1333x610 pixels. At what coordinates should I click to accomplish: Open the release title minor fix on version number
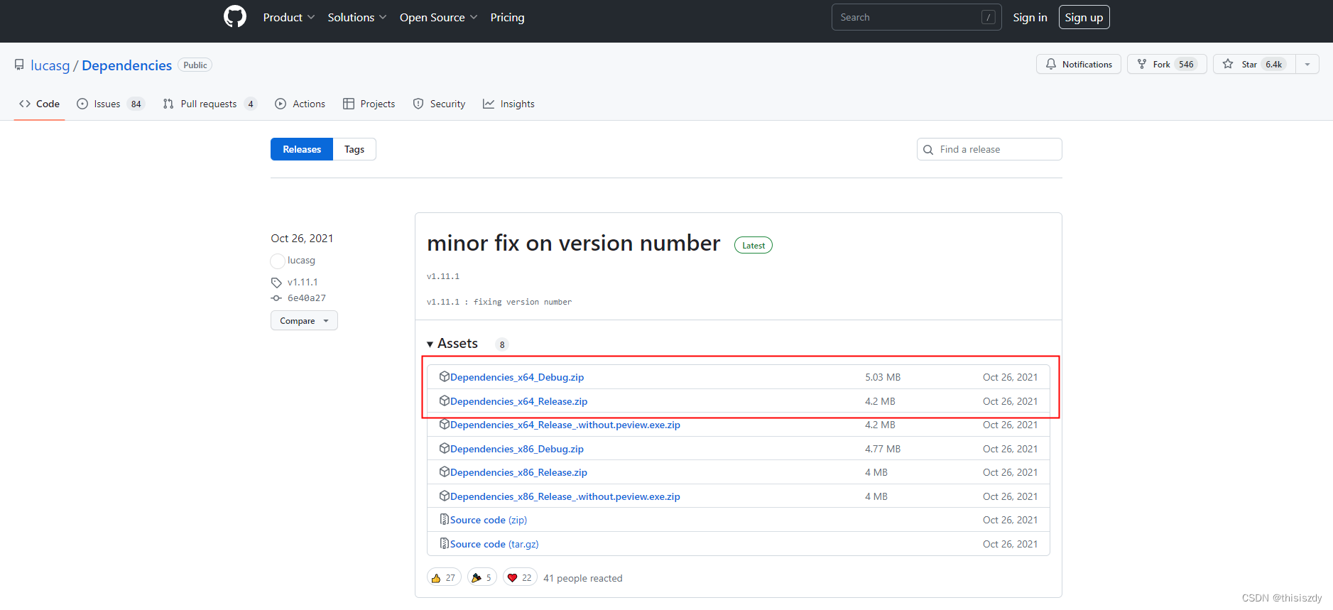click(573, 243)
